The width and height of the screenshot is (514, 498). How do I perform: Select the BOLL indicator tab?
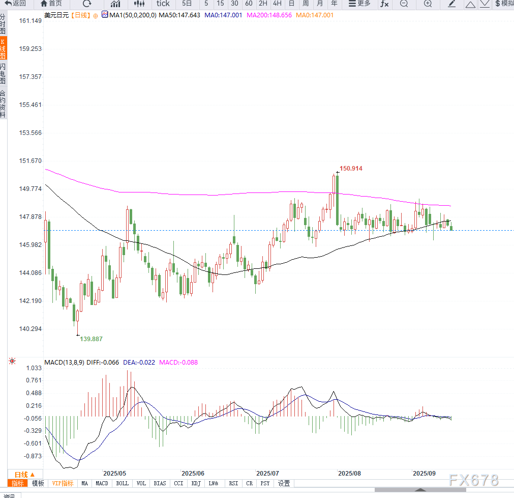(x=122, y=483)
